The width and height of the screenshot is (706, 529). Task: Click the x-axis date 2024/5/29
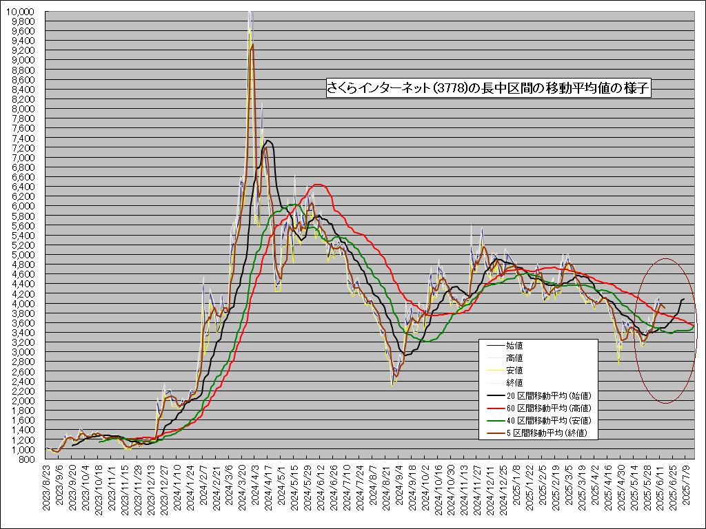tap(307, 489)
